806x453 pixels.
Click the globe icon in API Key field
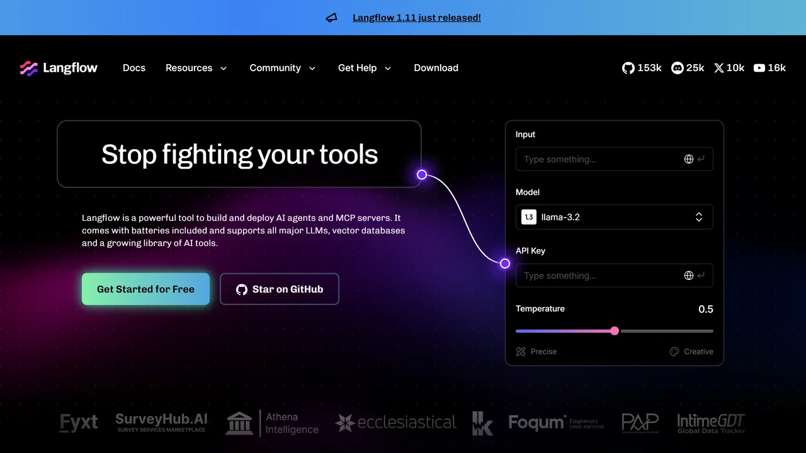pyautogui.click(x=689, y=276)
